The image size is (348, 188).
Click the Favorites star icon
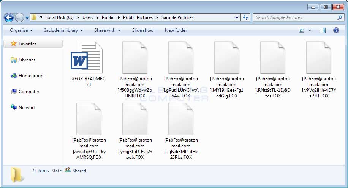pos(14,44)
